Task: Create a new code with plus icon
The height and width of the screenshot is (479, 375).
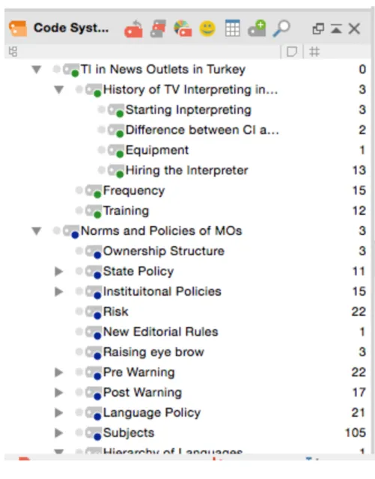Action: click(x=257, y=28)
